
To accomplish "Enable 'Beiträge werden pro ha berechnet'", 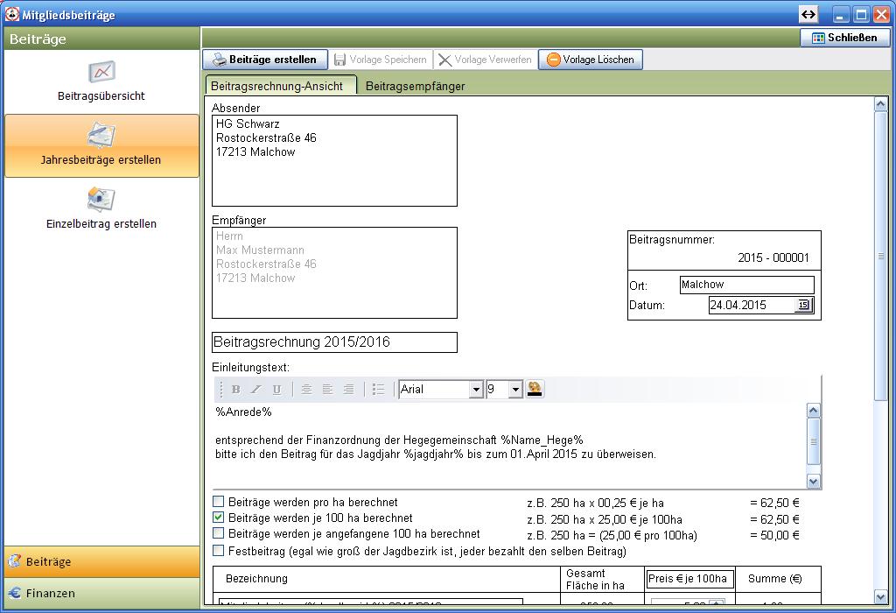I will tap(219, 503).
